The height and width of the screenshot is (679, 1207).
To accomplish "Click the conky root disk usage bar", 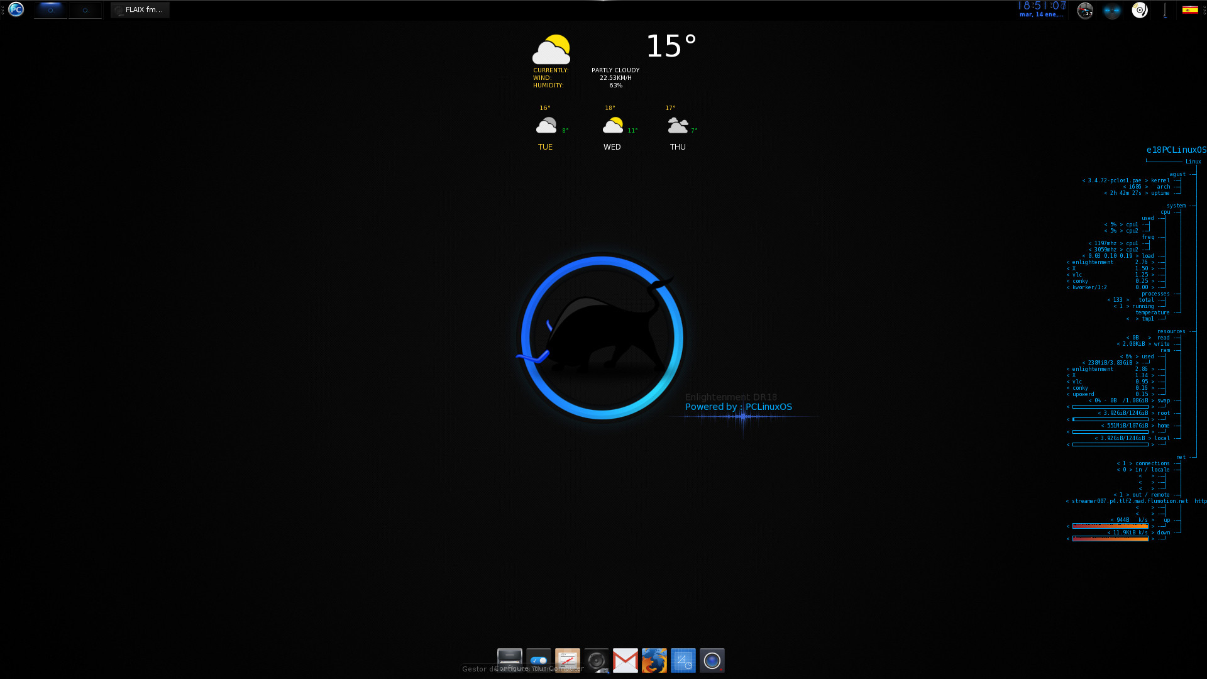I will [x=1110, y=419].
